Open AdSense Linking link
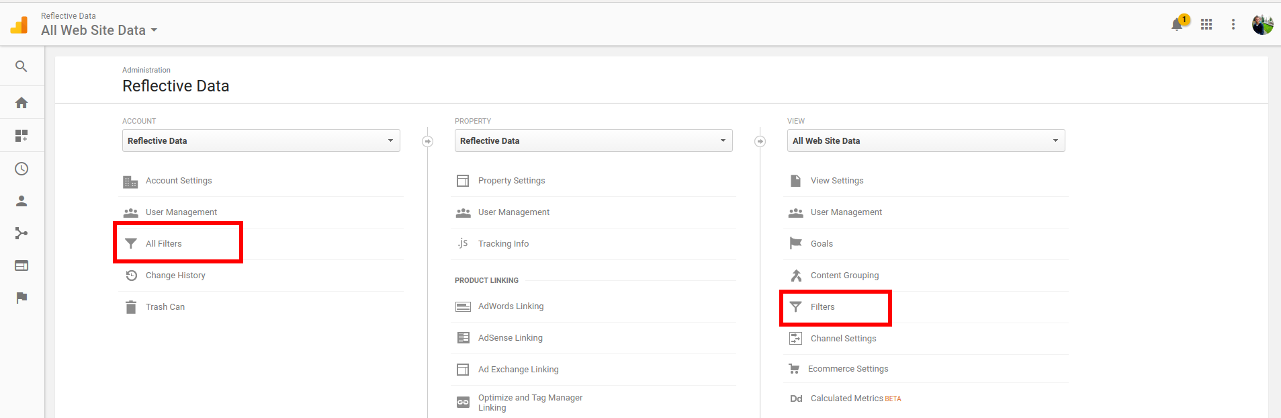The width and height of the screenshot is (1281, 418). pyautogui.click(x=511, y=338)
